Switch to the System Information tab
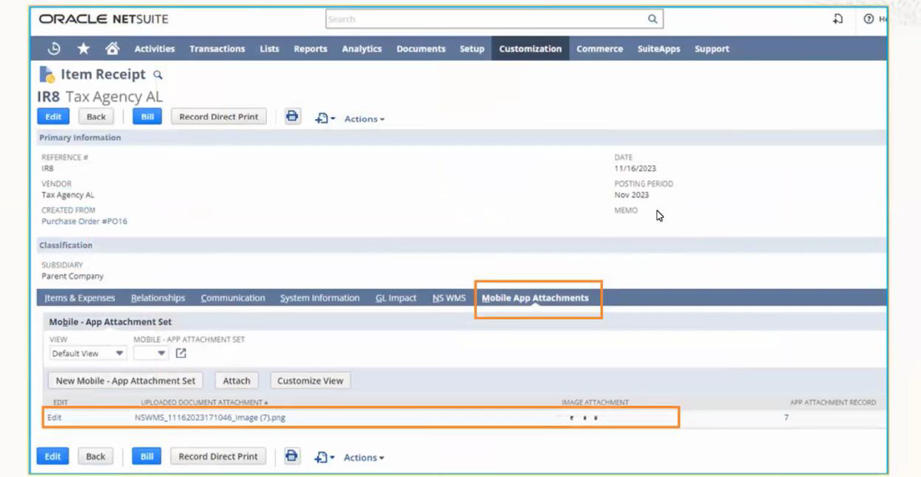The image size is (921, 477). (320, 298)
